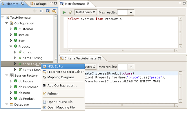Activate the Criteria:TestHibernate editor tab
Image resolution: width=187 pixels, height=114 pixels.
coord(80,58)
